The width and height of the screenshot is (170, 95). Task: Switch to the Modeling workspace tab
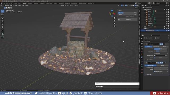(x=30, y=3)
